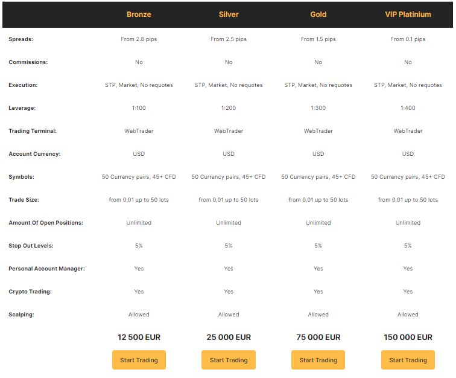
Task: Click the Crypto Trading row label
Action: [30, 292]
